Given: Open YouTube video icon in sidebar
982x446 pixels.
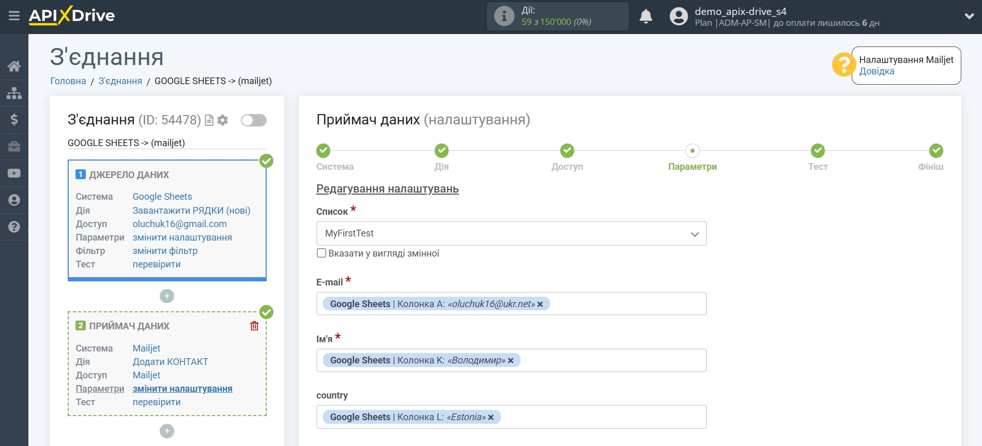Looking at the screenshot, I should coord(14,173).
